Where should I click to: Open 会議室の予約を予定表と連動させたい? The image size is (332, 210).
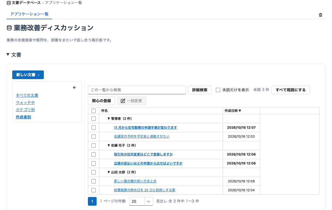point(142,137)
